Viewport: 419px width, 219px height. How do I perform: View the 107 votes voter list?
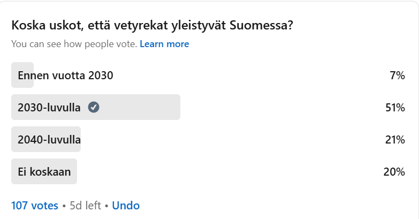click(35, 206)
